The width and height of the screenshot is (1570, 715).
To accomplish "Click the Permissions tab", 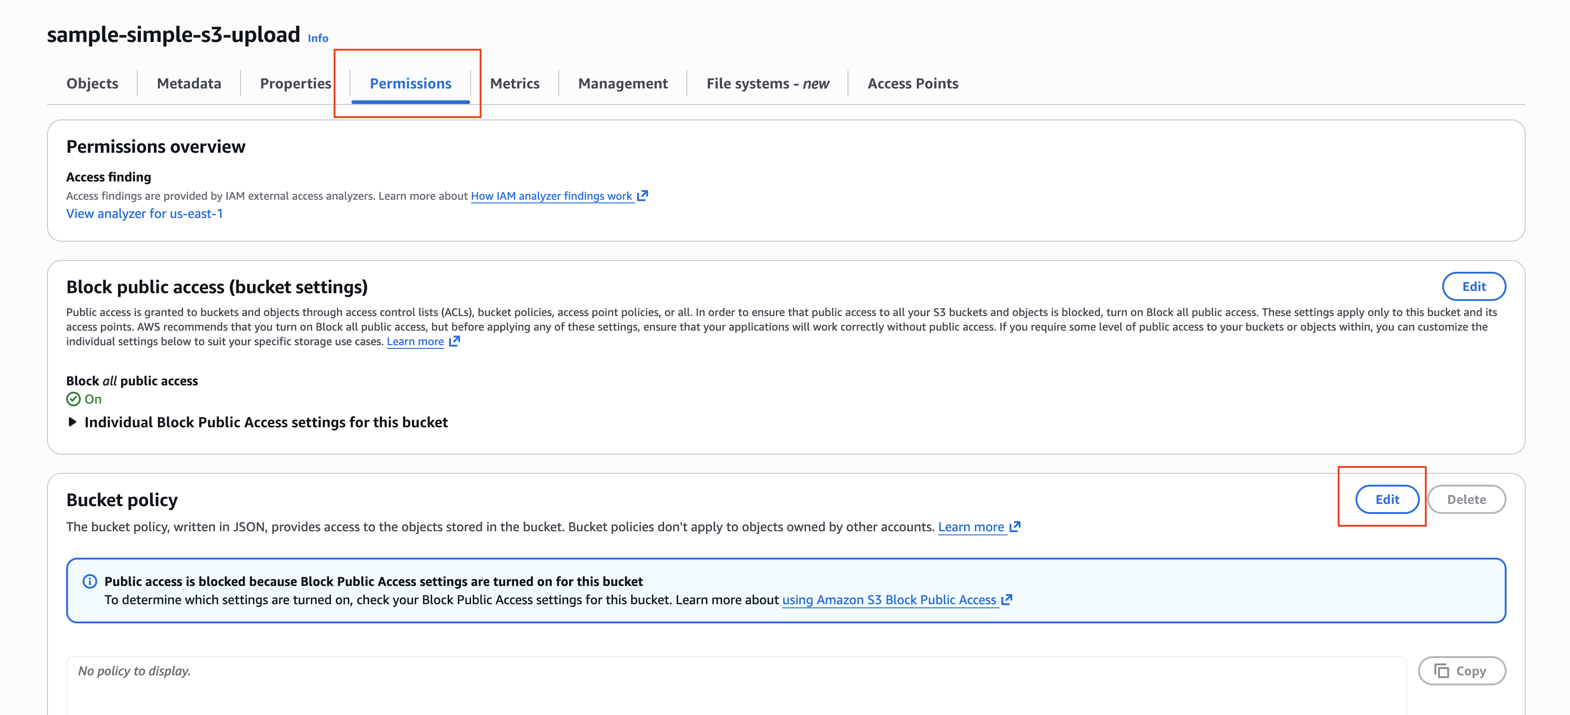I will [410, 83].
